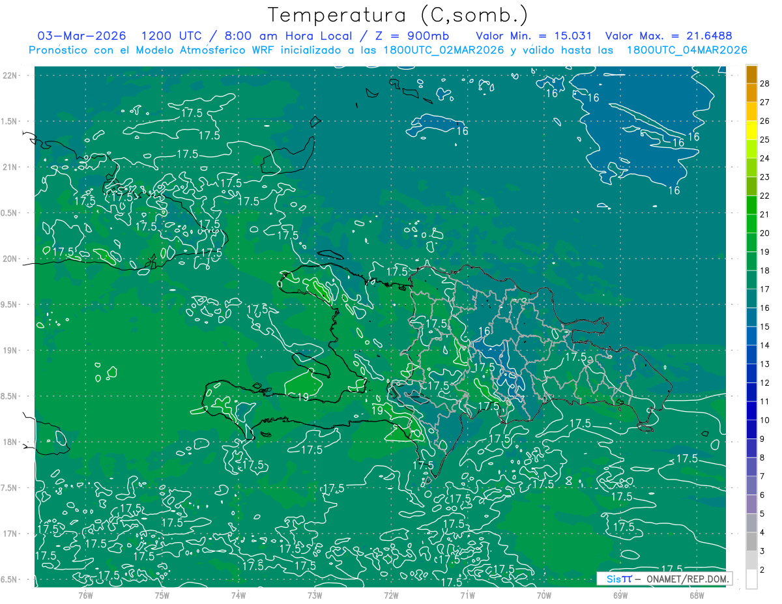
Task: Click the latitude label "20N"
Action: coord(9,259)
